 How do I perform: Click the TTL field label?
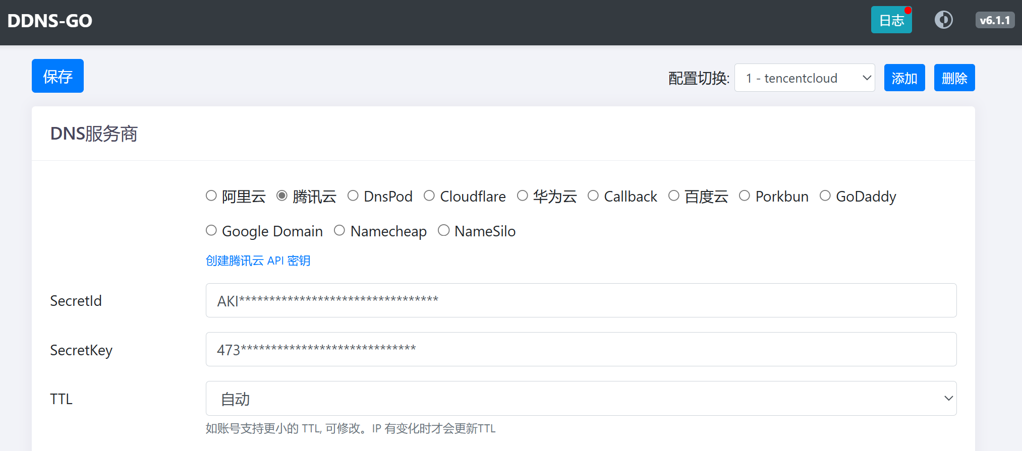click(61, 399)
